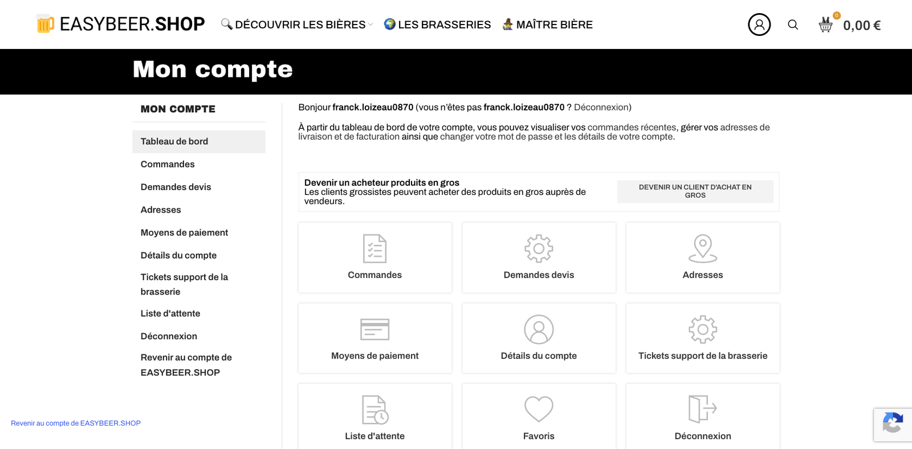Click the search magnifier icon in header
912x449 pixels.
793,25
